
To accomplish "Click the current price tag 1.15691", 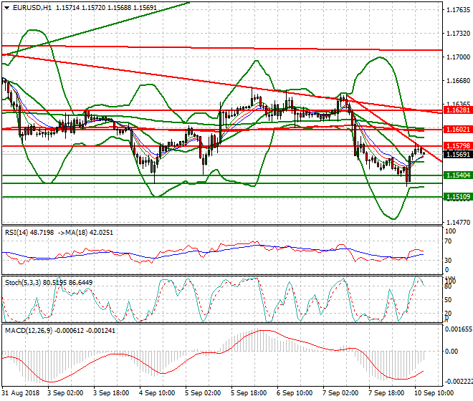I will pyautogui.click(x=457, y=154).
